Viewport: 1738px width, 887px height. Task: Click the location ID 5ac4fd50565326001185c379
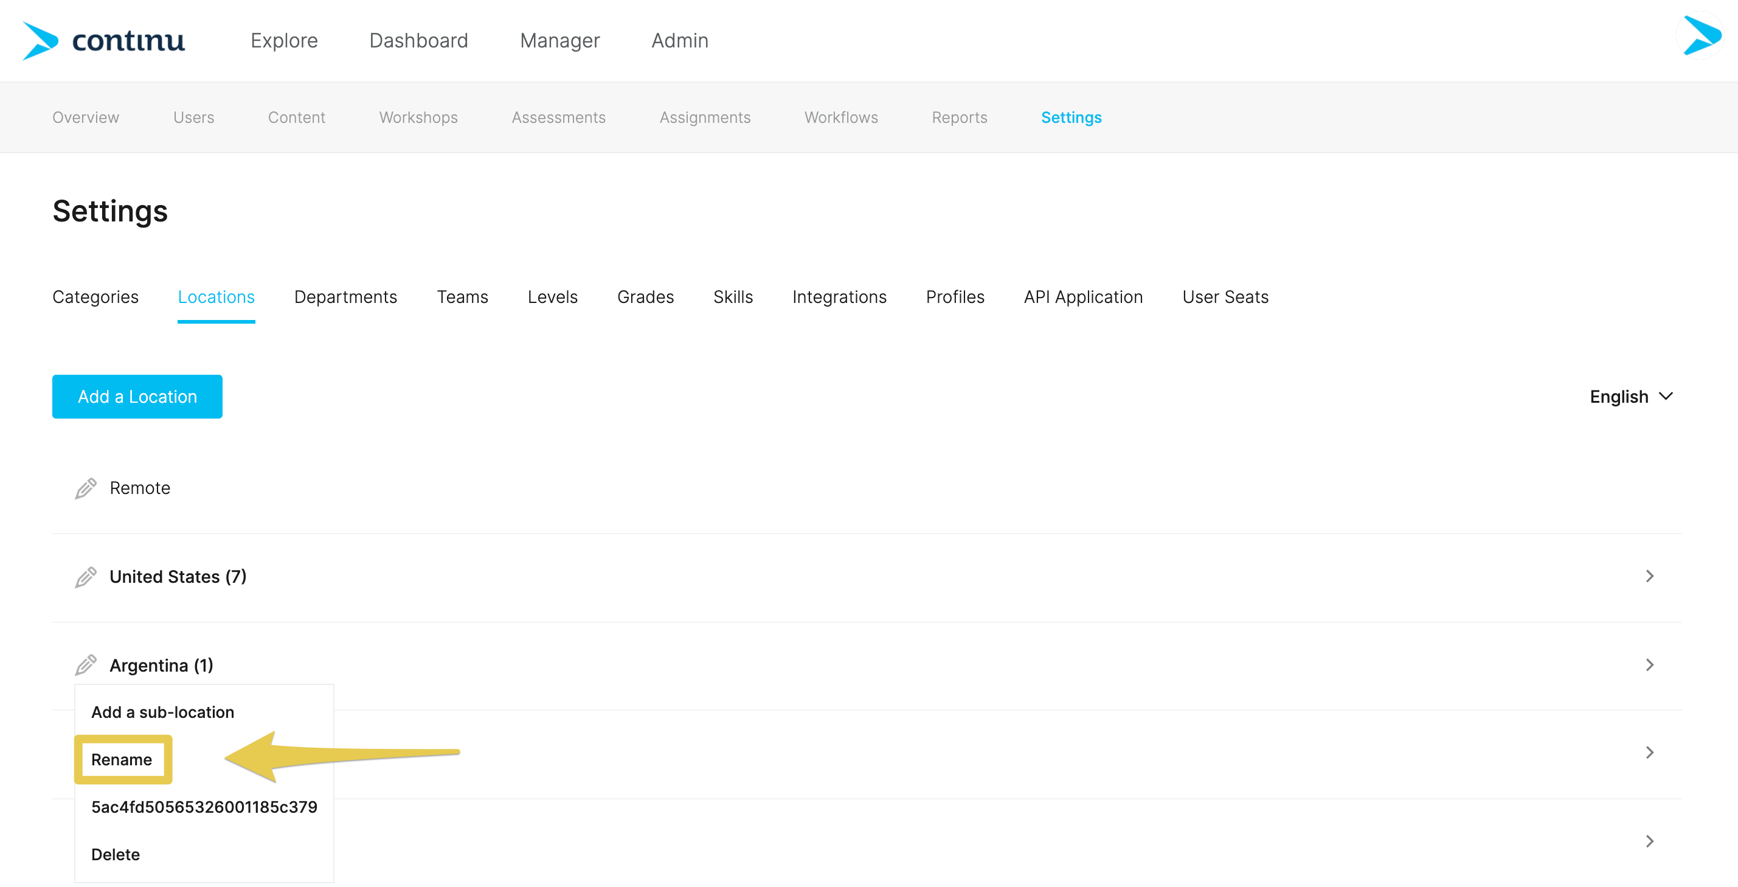tap(204, 807)
